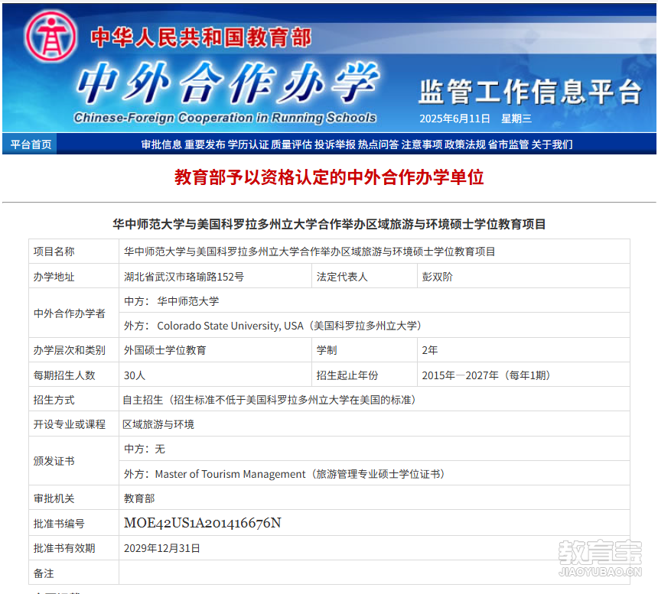The height and width of the screenshot is (594, 658).
Task: Select 中方: 华中师范大学 row
Action: tap(374, 300)
